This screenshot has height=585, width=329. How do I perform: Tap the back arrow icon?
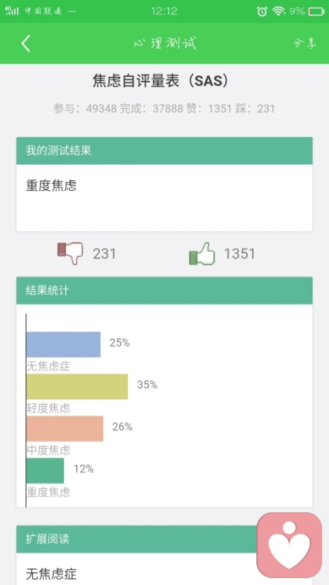(x=26, y=44)
